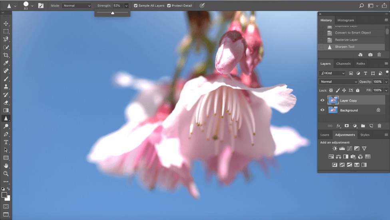Set history brush source for Rasterize Layer

coord(321,40)
